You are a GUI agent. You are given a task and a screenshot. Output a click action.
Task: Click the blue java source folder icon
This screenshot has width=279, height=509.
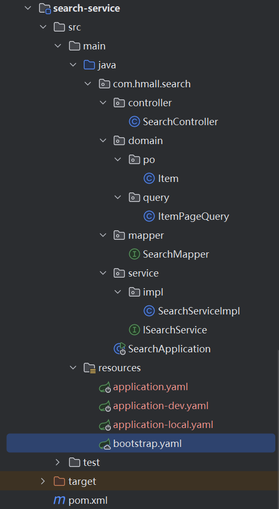(89, 65)
